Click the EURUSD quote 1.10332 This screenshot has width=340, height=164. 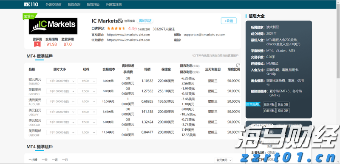(x=147, y=81)
